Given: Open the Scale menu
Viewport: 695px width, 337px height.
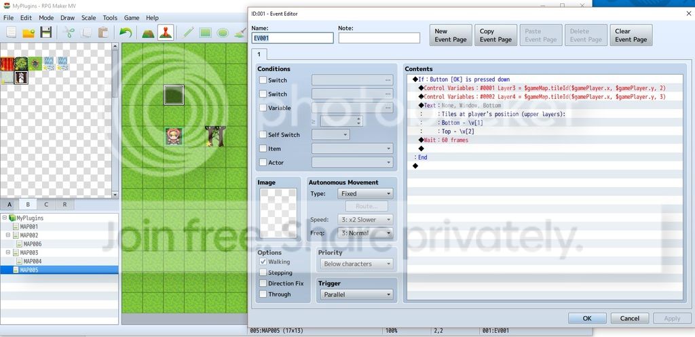Looking at the screenshot, I should tap(89, 18).
